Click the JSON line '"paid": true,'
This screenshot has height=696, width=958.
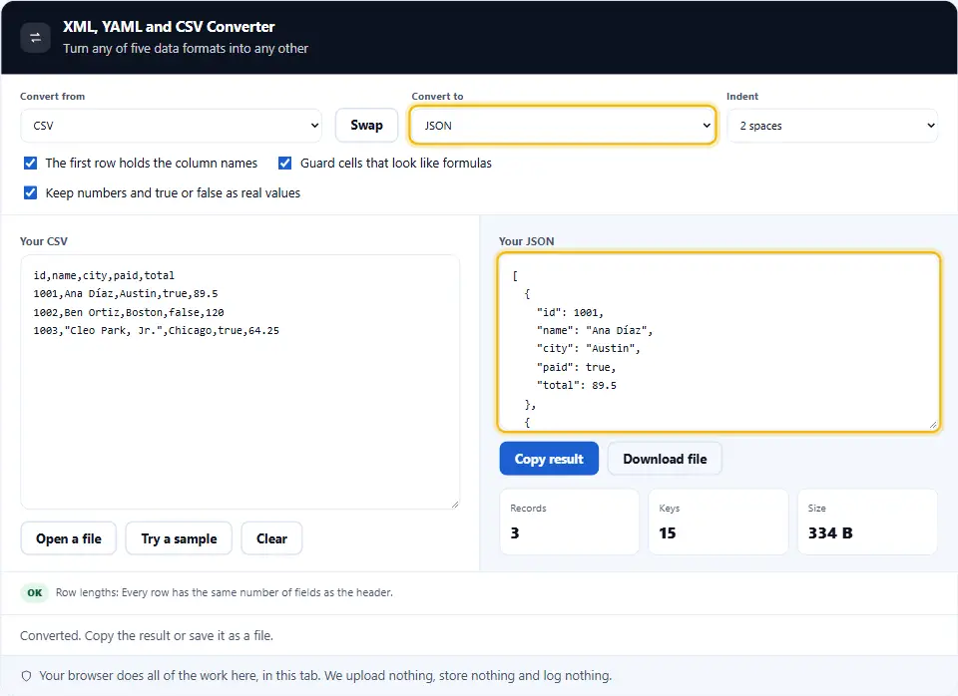click(576, 367)
